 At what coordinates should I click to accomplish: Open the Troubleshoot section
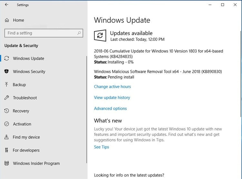coord(25,98)
